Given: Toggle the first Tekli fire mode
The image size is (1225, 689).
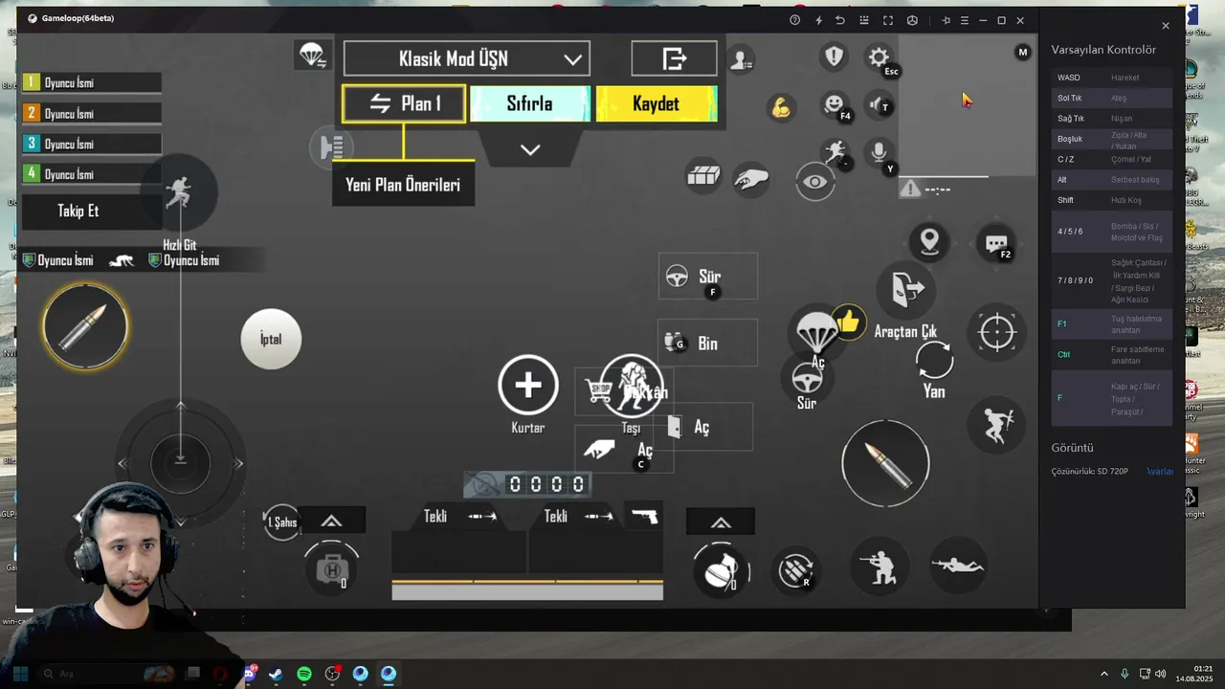Looking at the screenshot, I should click(459, 517).
